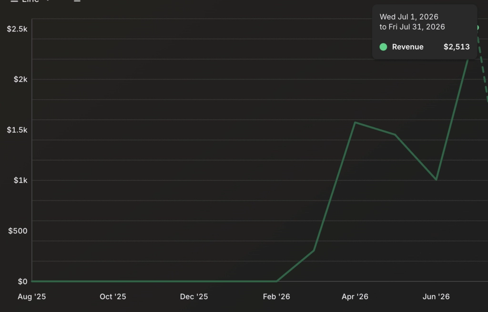Screen dimensions: 488x312
Task: Click the Jun '26 x-axis label
Action: (436, 297)
